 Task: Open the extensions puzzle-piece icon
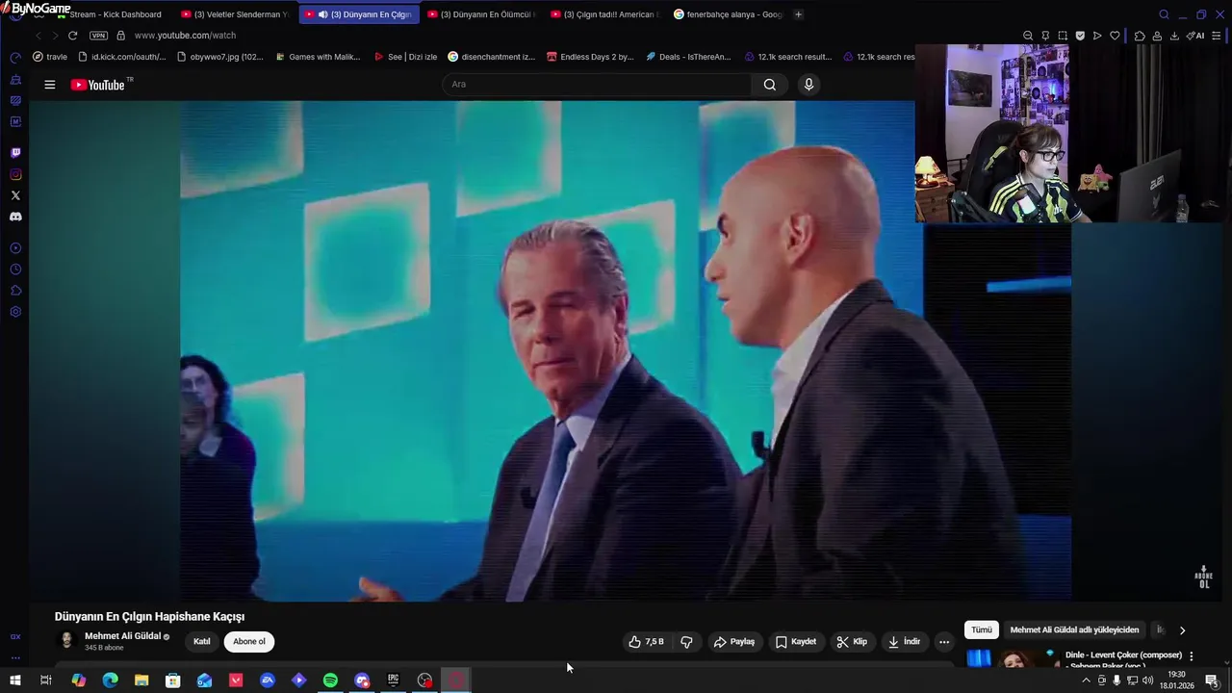coord(1140,36)
